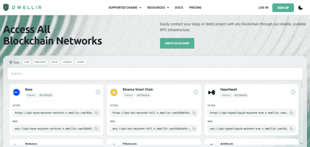The width and height of the screenshot is (310, 147).
Task: Click the Dwellir wordmark text
Action: (x=27, y=8)
